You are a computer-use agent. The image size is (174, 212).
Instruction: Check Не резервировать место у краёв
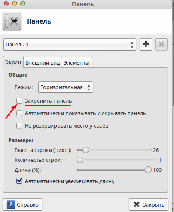pyautogui.click(x=19, y=125)
